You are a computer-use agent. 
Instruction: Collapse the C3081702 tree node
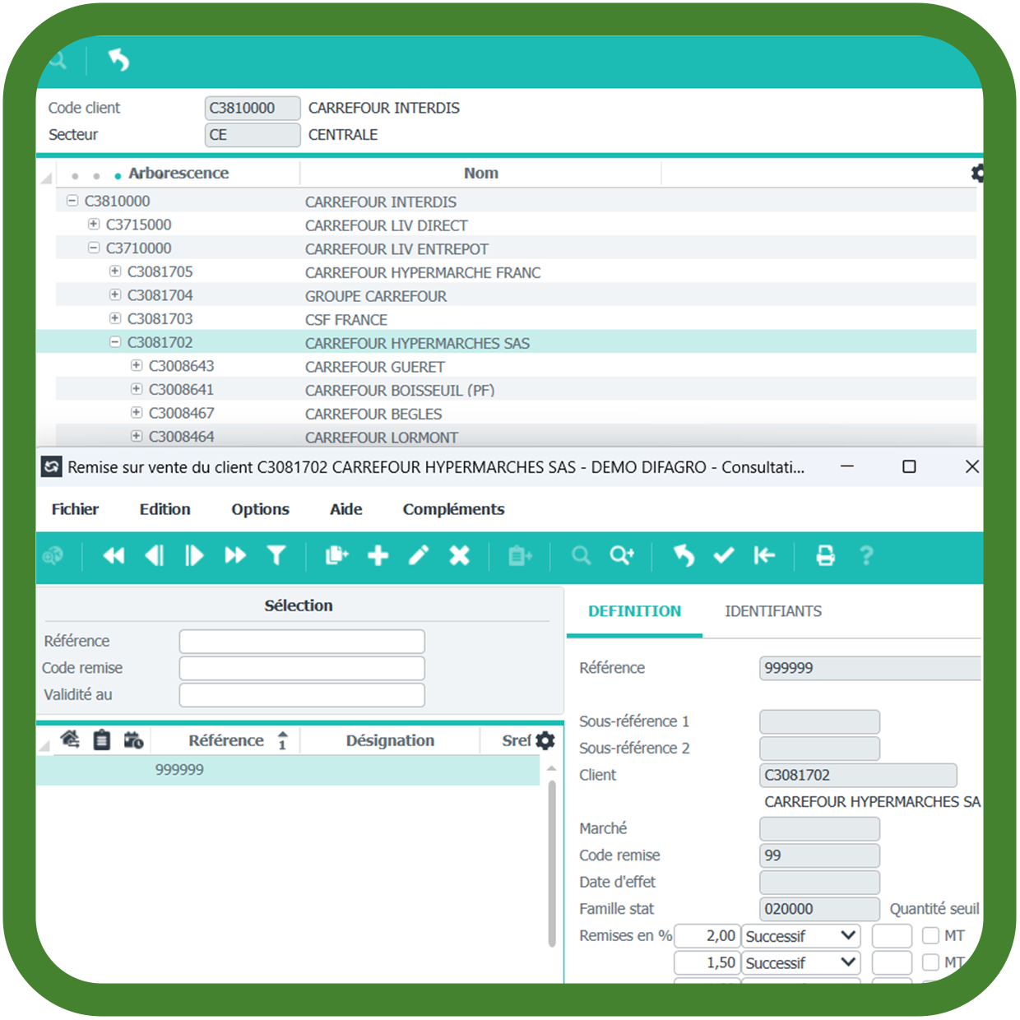(x=115, y=342)
